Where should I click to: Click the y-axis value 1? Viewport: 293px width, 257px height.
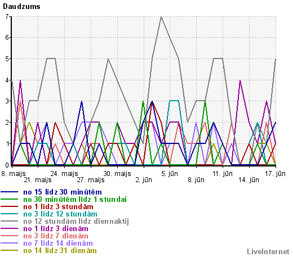7,144
